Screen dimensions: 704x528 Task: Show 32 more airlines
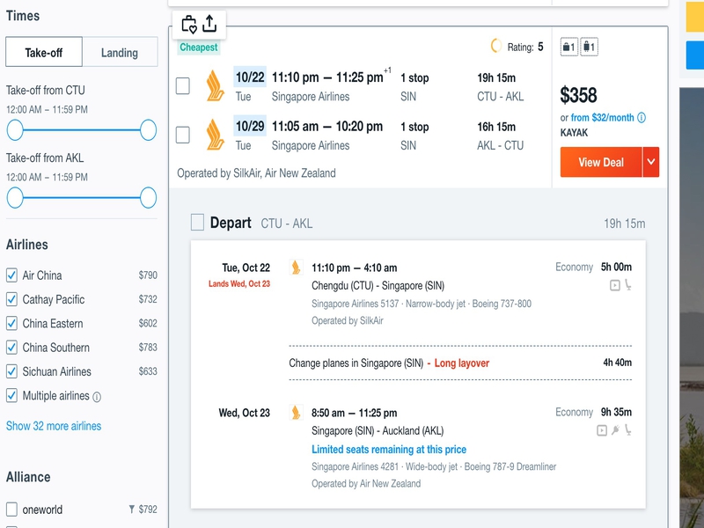[54, 426]
